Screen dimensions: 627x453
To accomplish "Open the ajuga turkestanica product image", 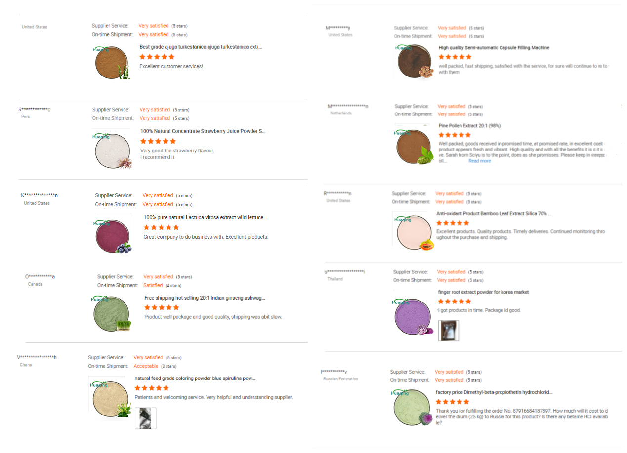I will [x=112, y=62].
